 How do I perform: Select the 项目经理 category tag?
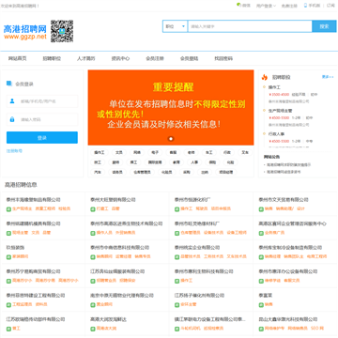(226, 172)
